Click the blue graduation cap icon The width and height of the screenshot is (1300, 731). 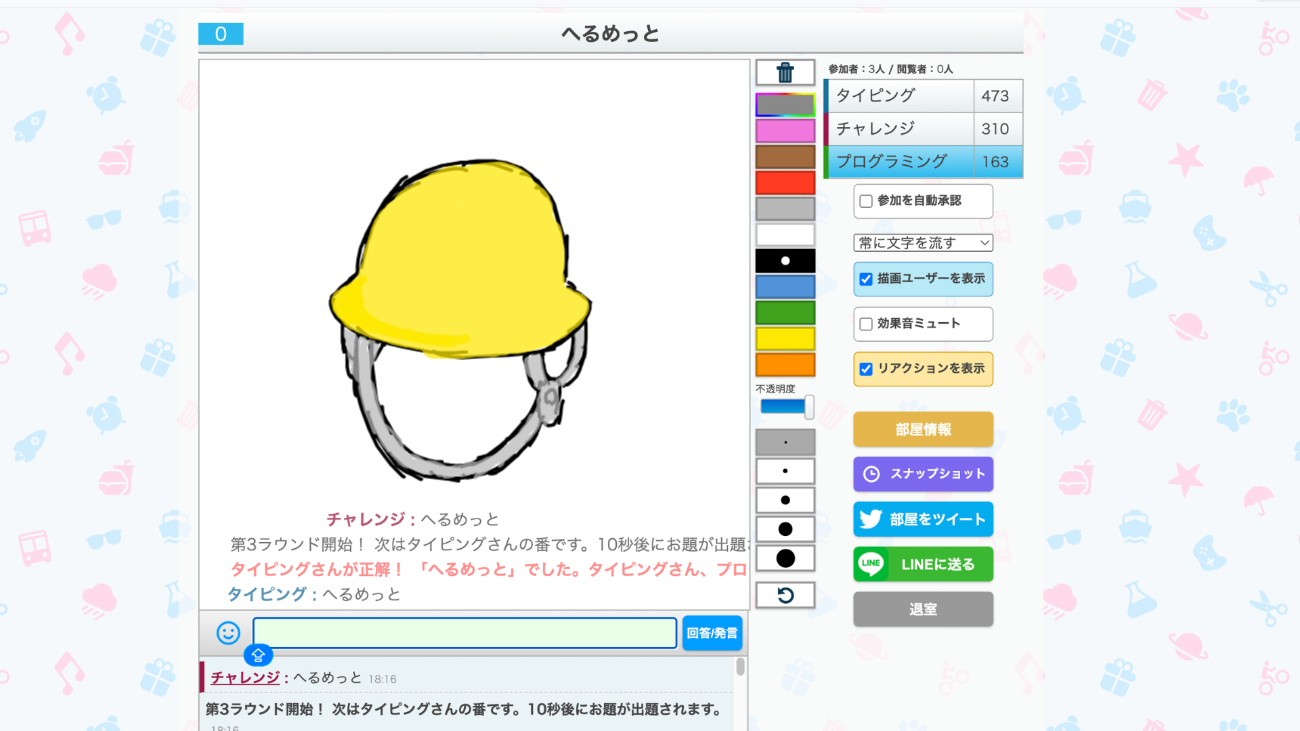[258, 655]
